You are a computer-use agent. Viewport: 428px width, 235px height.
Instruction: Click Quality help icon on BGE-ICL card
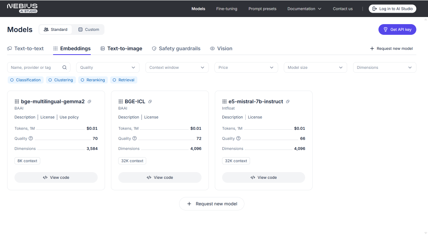point(135,138)
